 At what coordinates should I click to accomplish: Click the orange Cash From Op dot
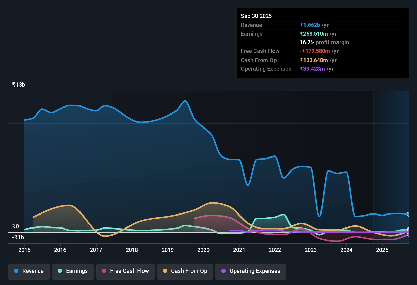coord(165,271)
